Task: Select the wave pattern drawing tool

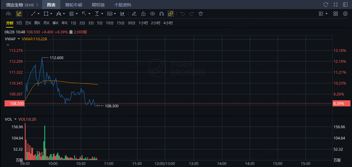Action: pos(59,14)
